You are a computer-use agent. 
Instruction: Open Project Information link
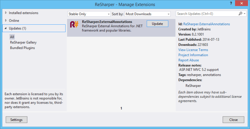[x=193, y=55]
